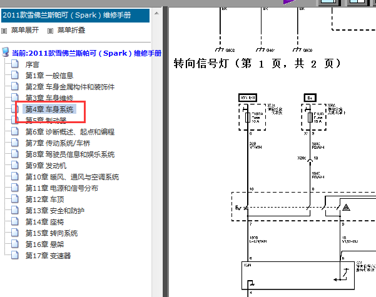Open 第11章 电源和信号分布

(x=62, y=188)
